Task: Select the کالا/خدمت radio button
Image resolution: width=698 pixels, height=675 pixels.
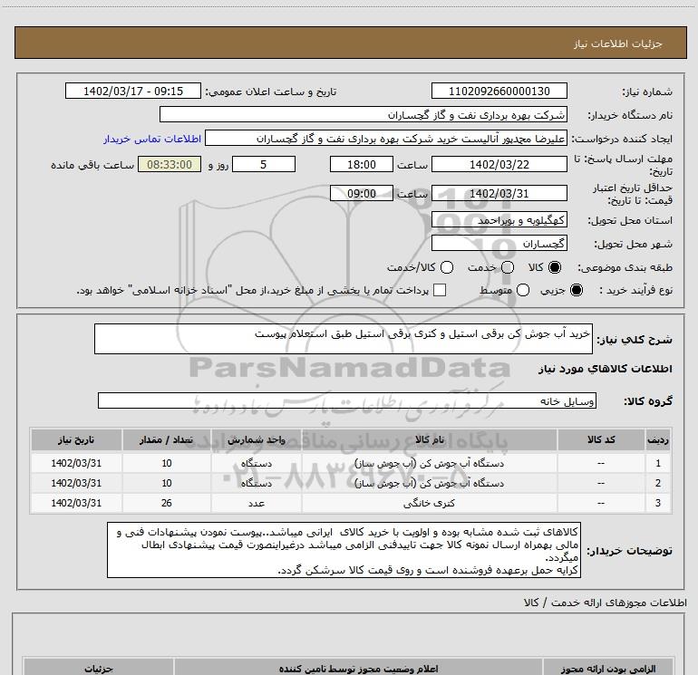Action: pyautogui.click(x=447, y=267)
